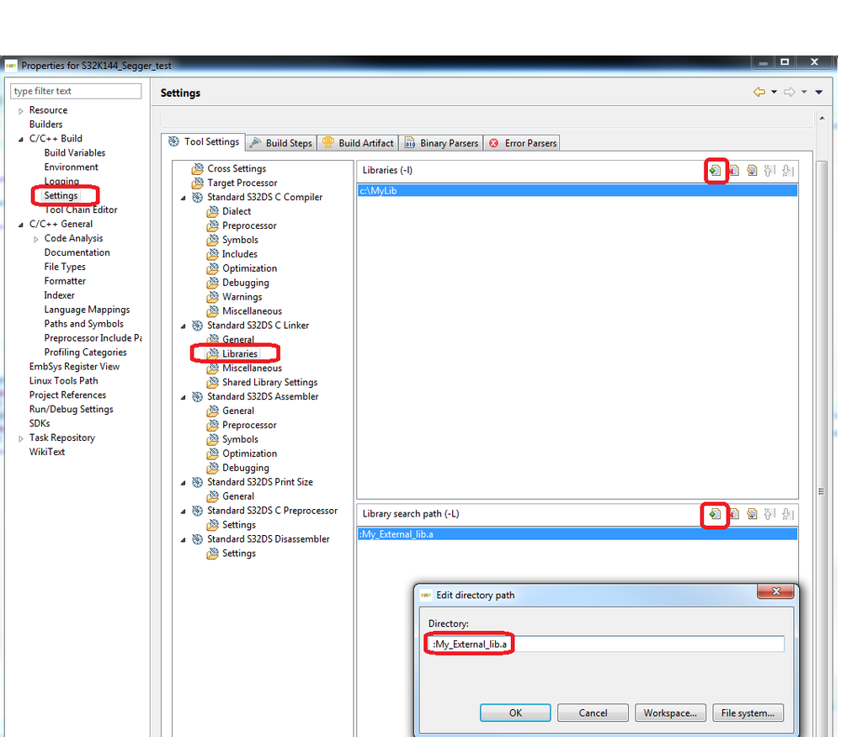Image resolution: width=841 pixels, height=737 pixels.
Task: Delete entry in Library search path (-L)
Action: tap(734, 514)
